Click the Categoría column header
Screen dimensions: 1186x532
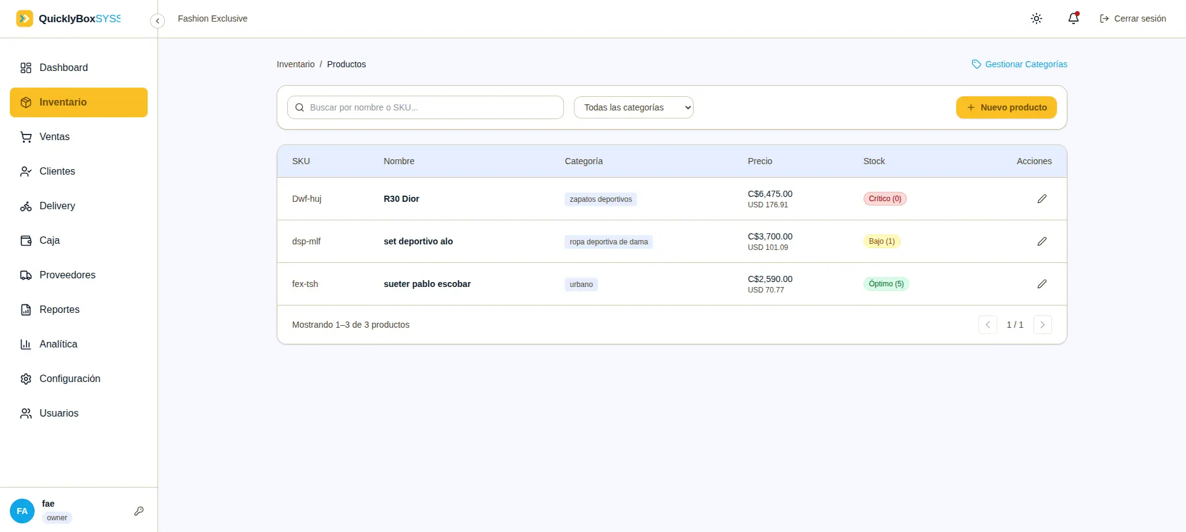584,161
